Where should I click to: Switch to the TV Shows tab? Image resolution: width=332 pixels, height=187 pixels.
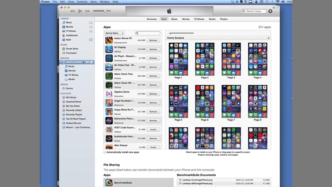(x=199, y=19)
